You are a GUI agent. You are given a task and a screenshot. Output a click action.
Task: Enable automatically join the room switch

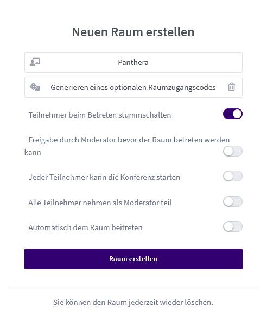click(232, 226)
